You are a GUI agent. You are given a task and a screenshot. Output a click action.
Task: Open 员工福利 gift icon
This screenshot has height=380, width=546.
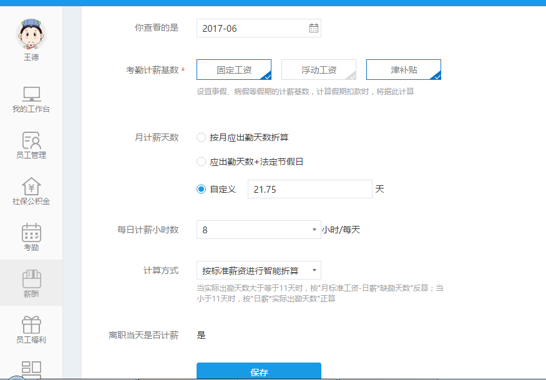(31, 324)
